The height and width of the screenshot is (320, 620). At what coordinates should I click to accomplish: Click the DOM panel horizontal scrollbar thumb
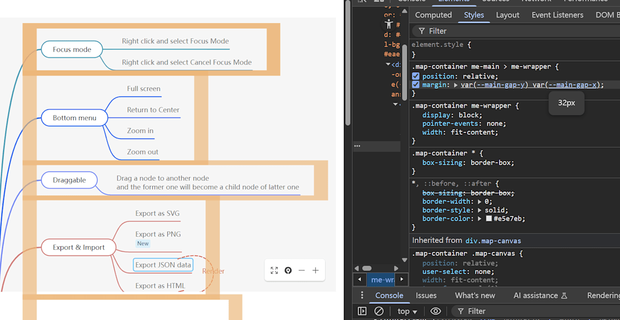pyautogui.click(x=367, y=268)
